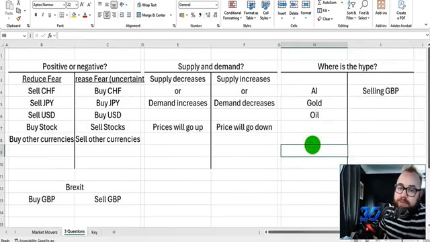The height and width of the screenshot is (242, 430).
Task: Apply cell borders with the Borders icon
Action: pyautogui.click(x=62, y=15)
